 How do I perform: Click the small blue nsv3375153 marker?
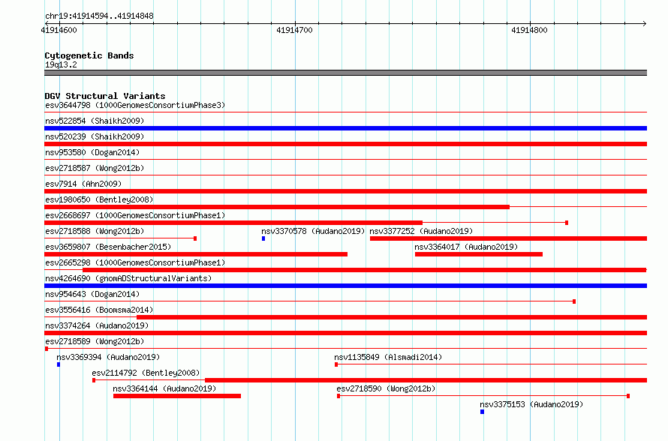point(483,412)
